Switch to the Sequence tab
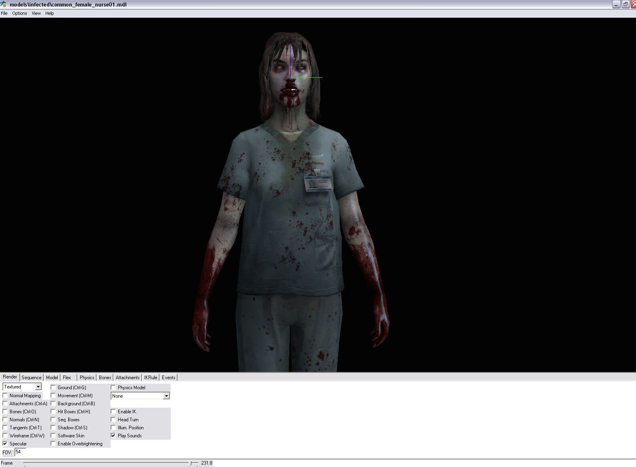The width and height of the screenshot is (636, 467). coord(31,378)
